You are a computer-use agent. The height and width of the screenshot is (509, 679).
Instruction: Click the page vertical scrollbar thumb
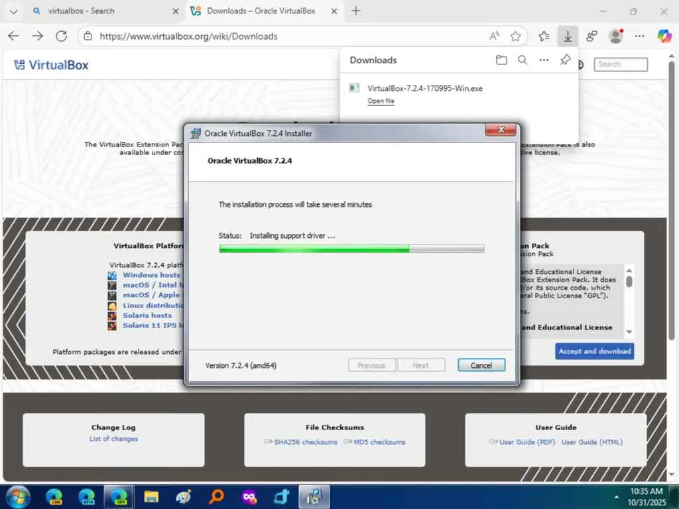[671, 200]
